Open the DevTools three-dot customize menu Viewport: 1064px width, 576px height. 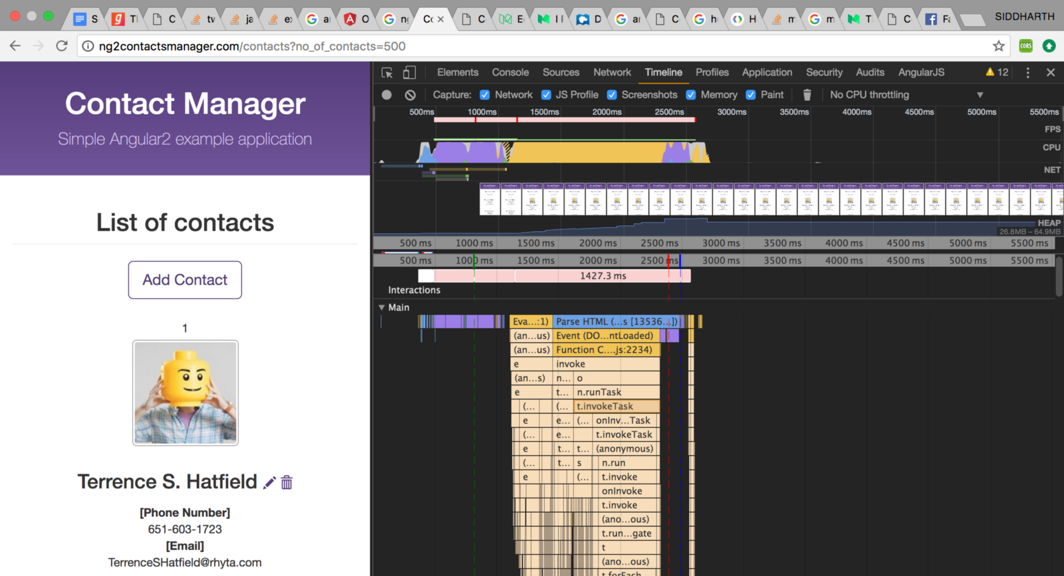point(1027,72)
